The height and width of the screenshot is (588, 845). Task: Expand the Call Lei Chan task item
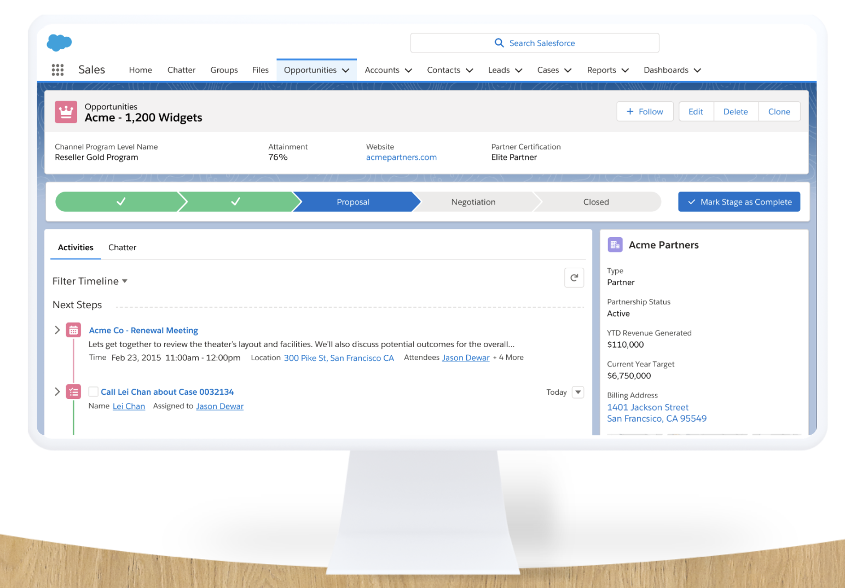[x=57, y=391]
